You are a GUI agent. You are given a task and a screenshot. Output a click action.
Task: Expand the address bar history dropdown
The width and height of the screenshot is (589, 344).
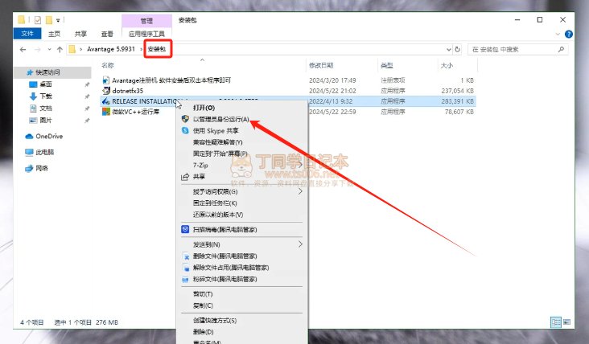tap(448, 50)
